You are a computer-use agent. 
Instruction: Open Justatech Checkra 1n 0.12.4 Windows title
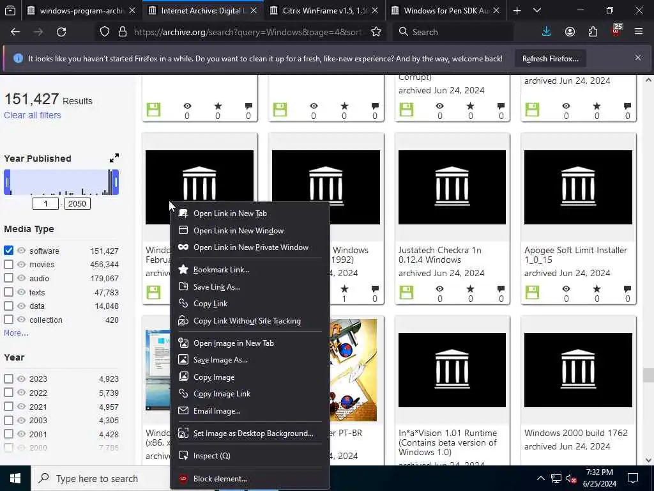click(439, 254)
